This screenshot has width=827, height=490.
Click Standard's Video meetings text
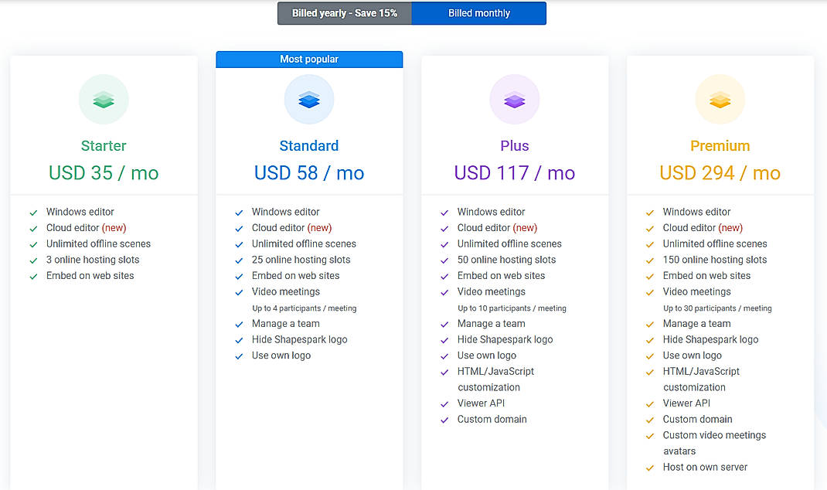[x=286, y=291]
